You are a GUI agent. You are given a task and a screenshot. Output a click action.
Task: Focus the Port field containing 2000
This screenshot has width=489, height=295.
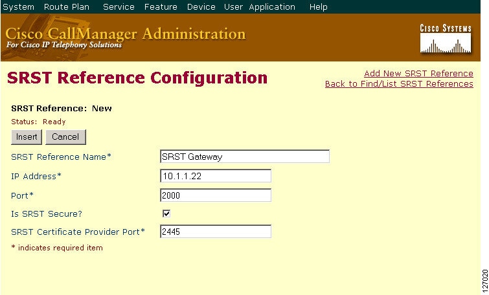(x=216, y=195)
